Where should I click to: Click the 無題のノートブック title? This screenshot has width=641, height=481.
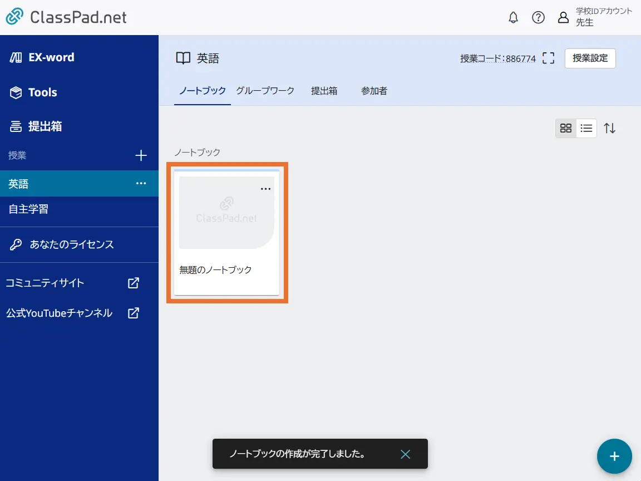tap(215, 270)
